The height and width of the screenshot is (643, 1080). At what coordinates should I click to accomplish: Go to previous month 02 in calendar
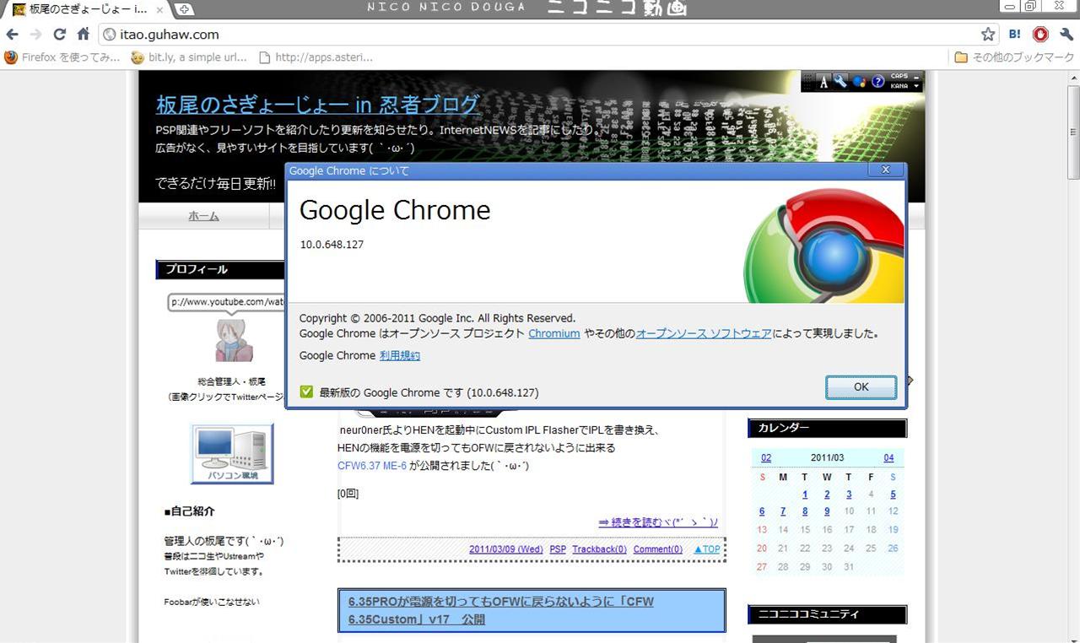[766, 458]
